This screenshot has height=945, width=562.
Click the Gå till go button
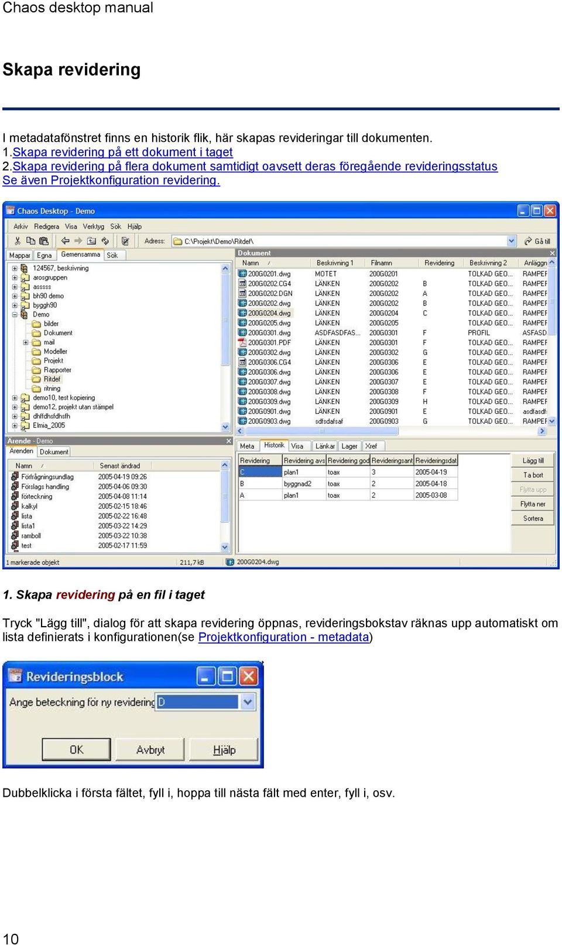[537, 241]
